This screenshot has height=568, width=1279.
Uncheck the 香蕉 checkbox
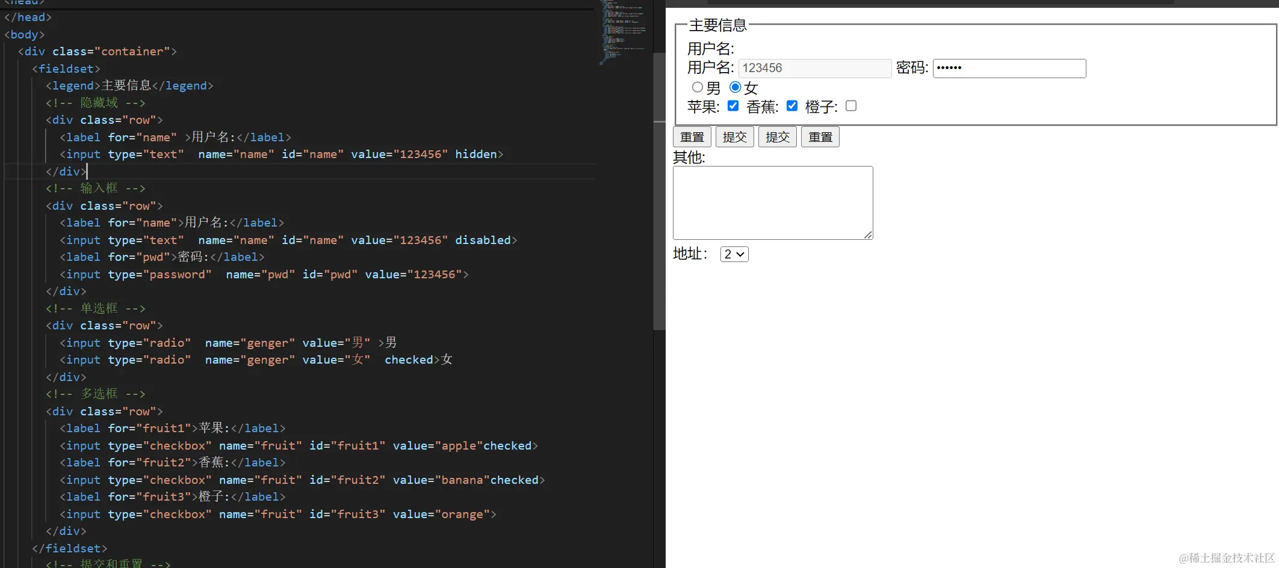tap(792, 106)
